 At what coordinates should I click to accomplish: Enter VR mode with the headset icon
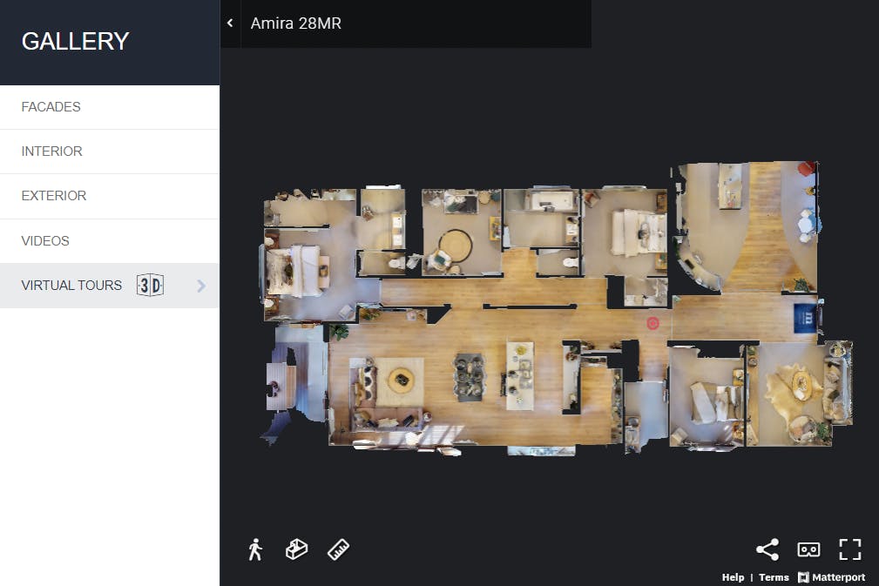tap(808, 549)
